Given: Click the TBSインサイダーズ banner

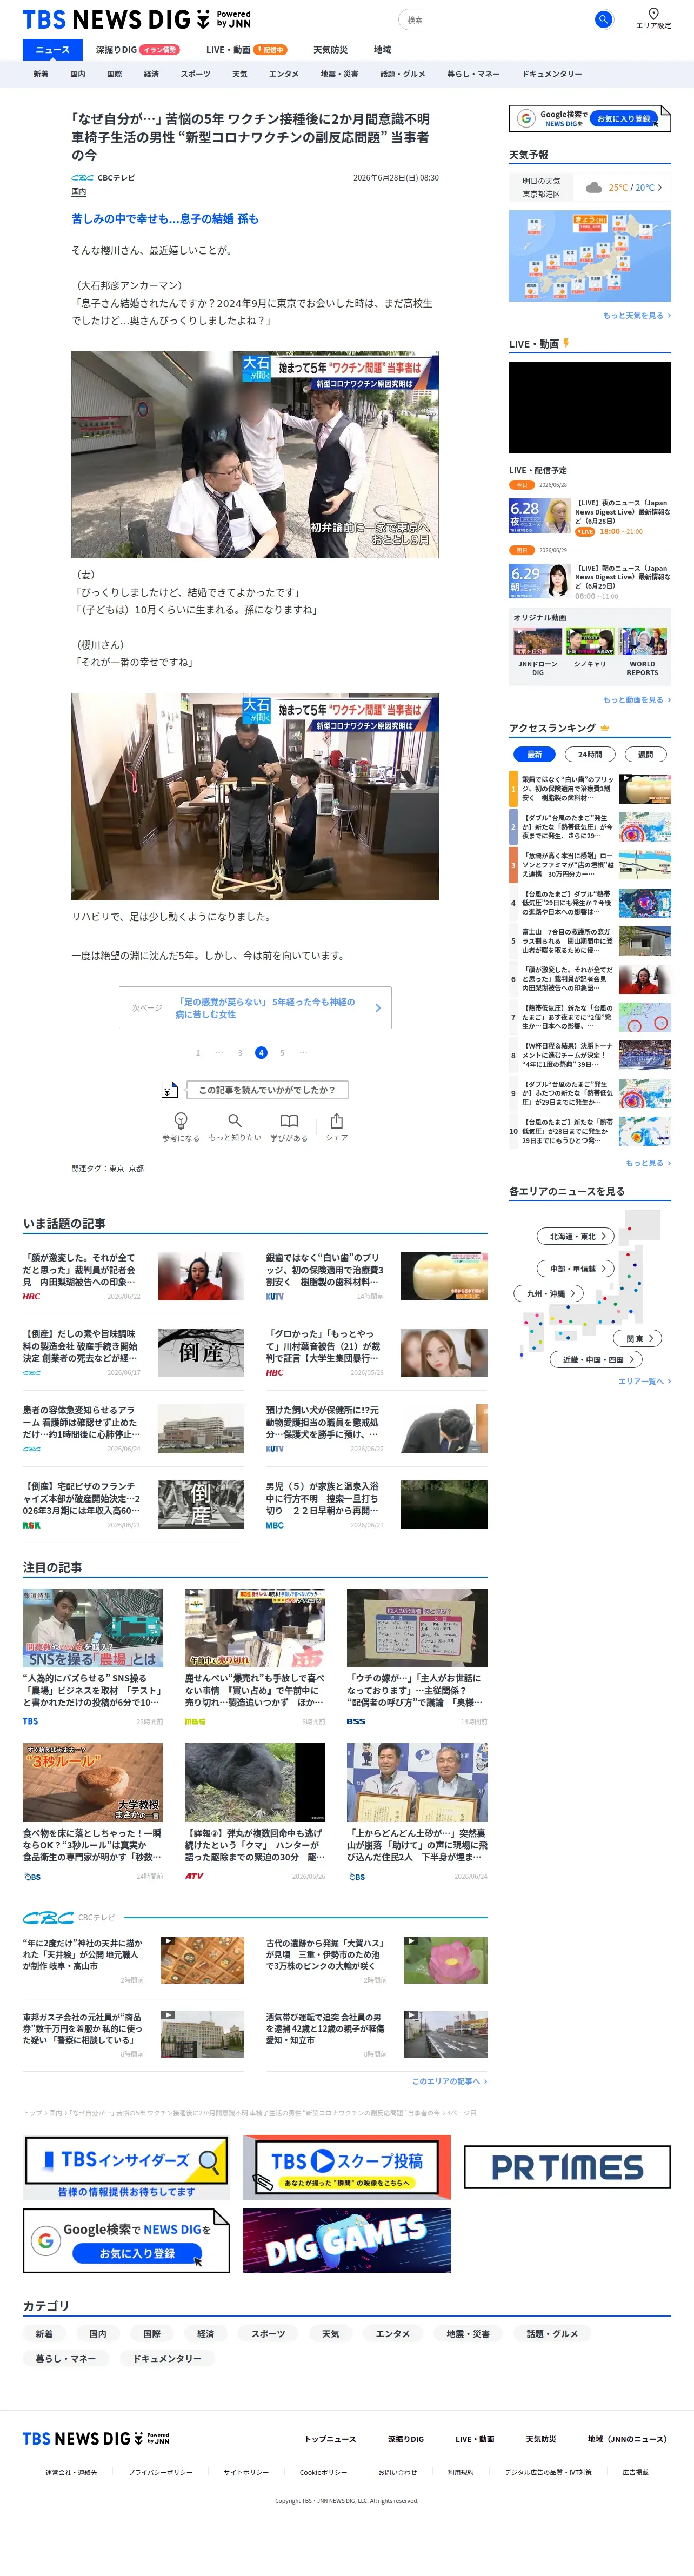Looking at the screenshot, I should [126, 2167].
